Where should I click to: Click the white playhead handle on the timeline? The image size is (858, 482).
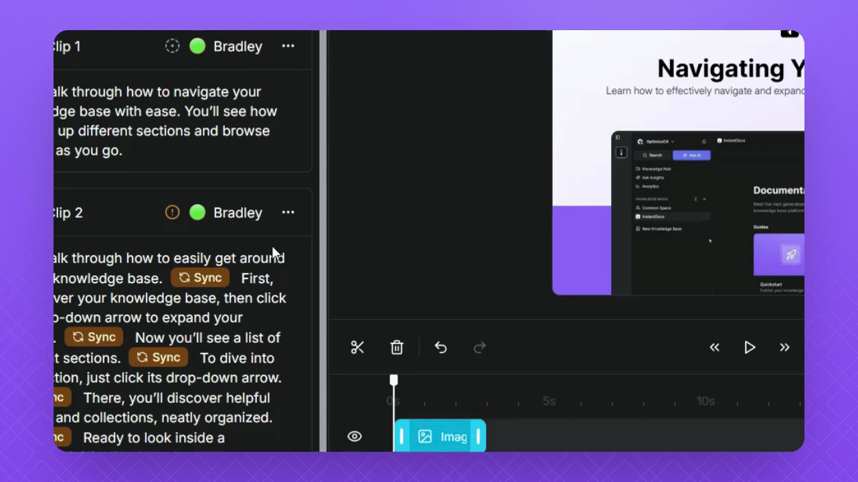click(x=394, y=380)
